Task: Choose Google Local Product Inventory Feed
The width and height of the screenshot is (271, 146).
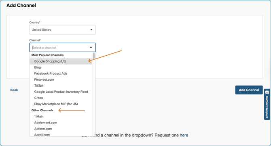Action: coord(61,92)
